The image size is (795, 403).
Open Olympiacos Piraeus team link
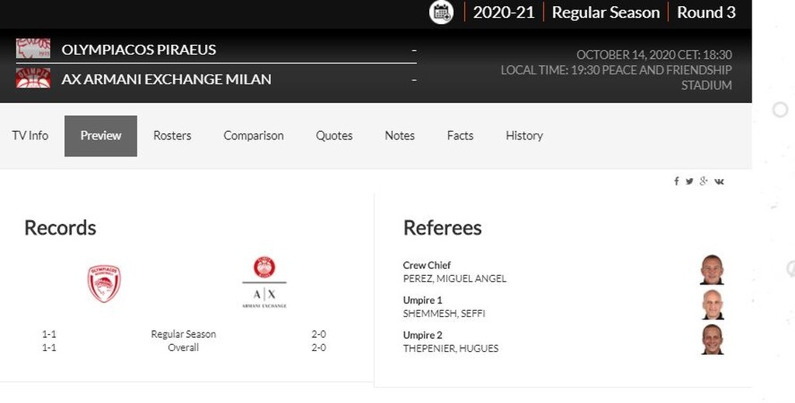138,50
